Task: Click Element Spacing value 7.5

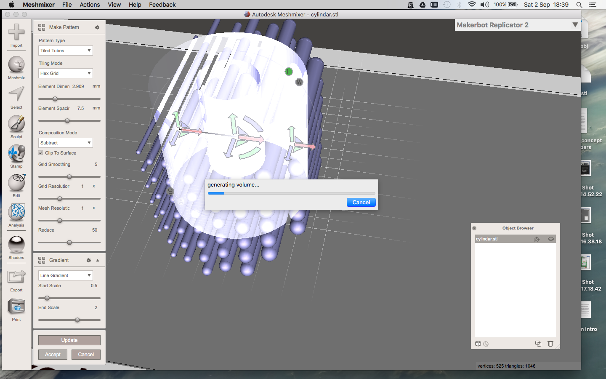Action: [80, 108]
